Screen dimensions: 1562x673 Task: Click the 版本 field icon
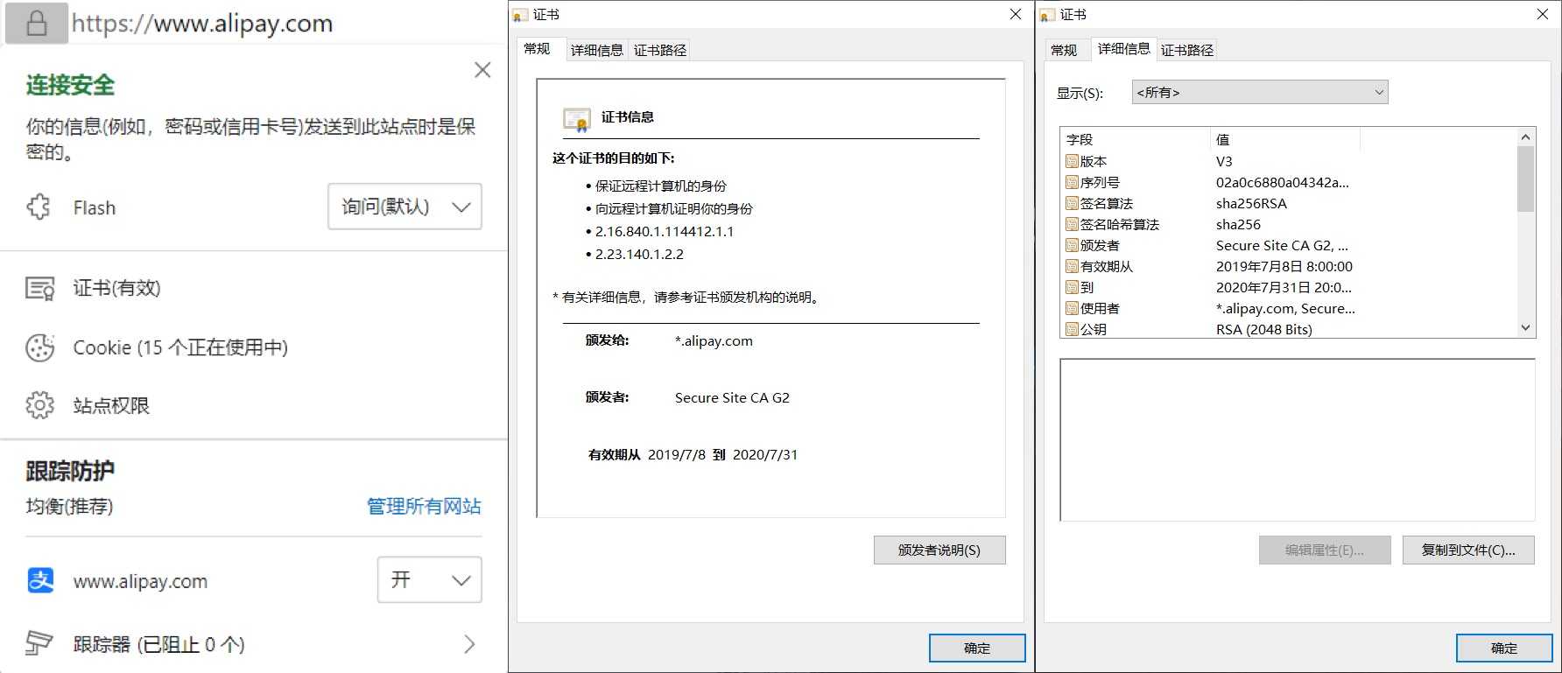click(1072, 161)
